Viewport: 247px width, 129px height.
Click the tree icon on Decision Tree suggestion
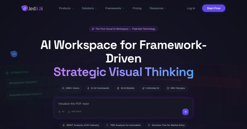point(149,125)
